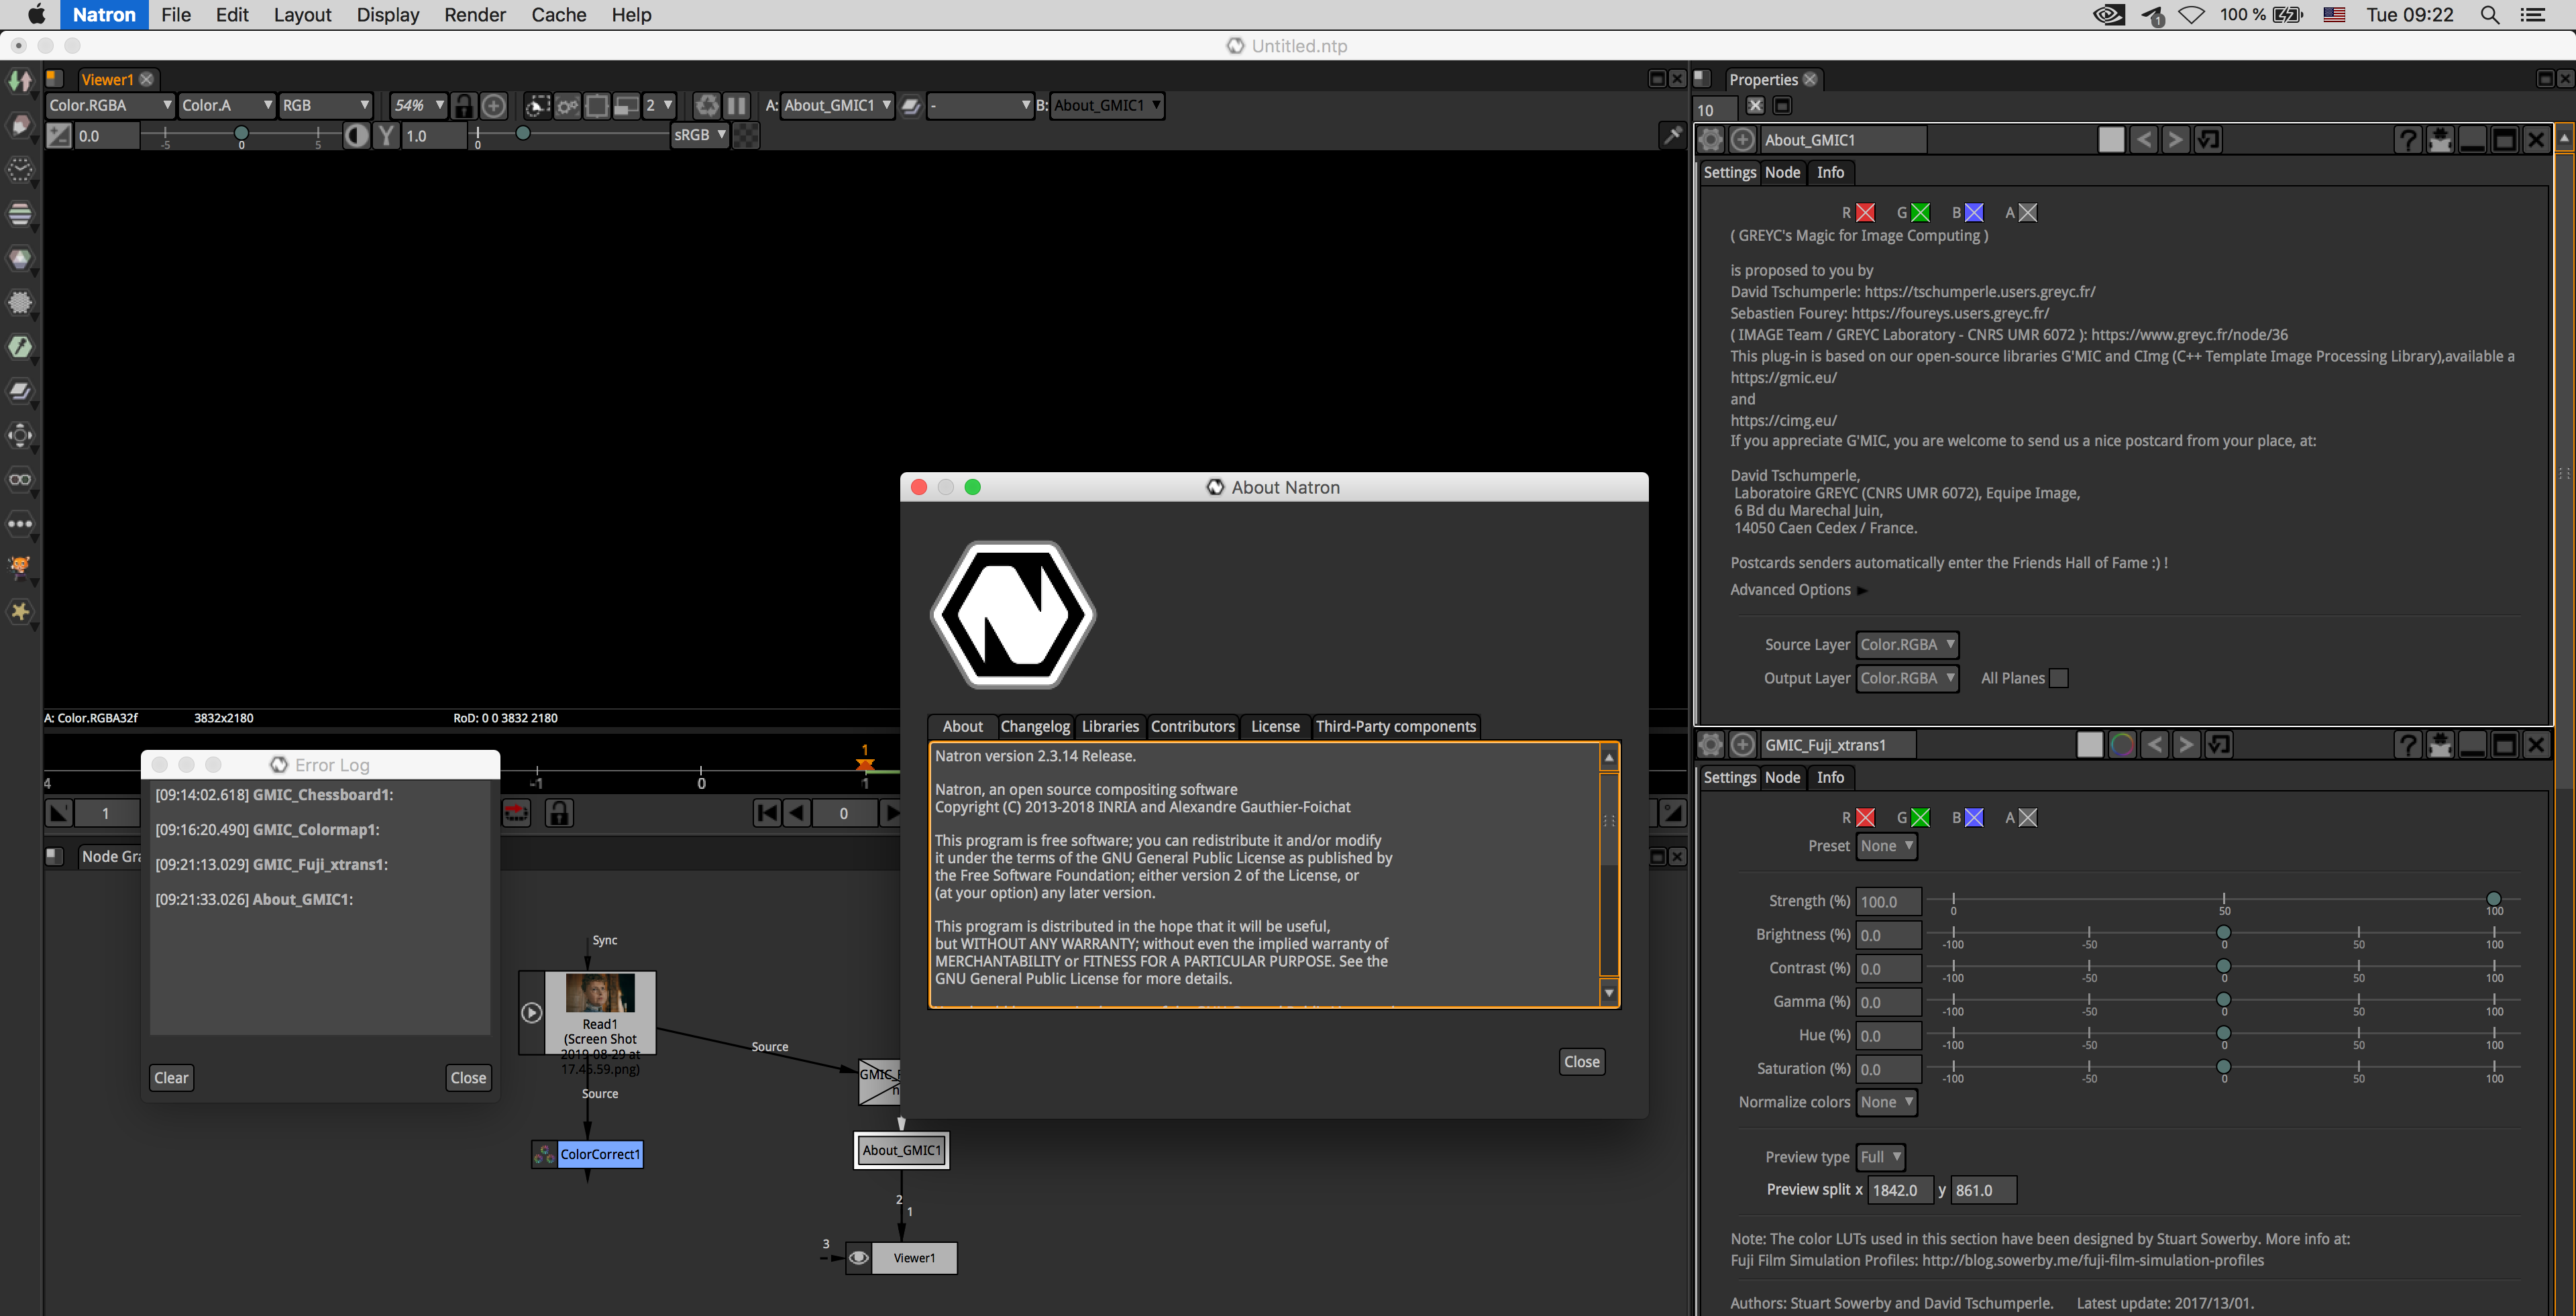Click the settings gear icon on About_GMIC1 panel

point(1711,140)
